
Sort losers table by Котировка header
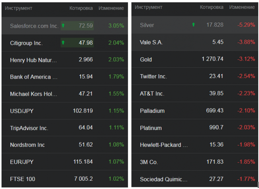pyautogui.click(x=212, y=7)
